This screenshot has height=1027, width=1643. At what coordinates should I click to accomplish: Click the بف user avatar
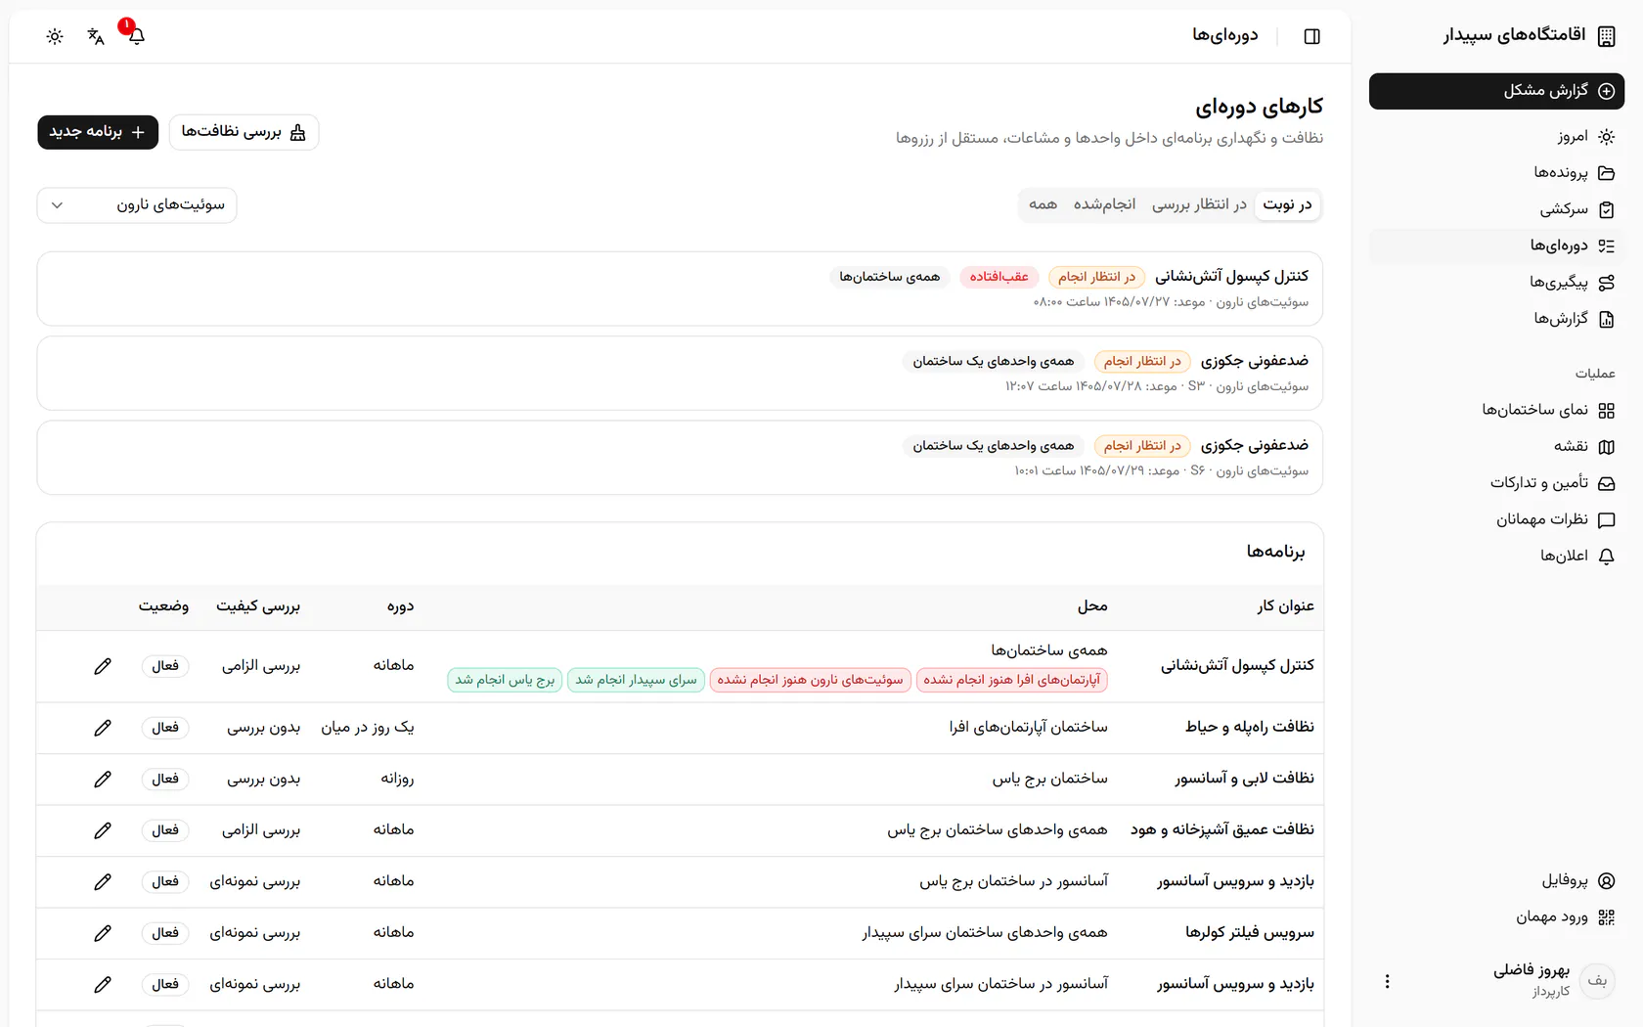[1597, 980]
